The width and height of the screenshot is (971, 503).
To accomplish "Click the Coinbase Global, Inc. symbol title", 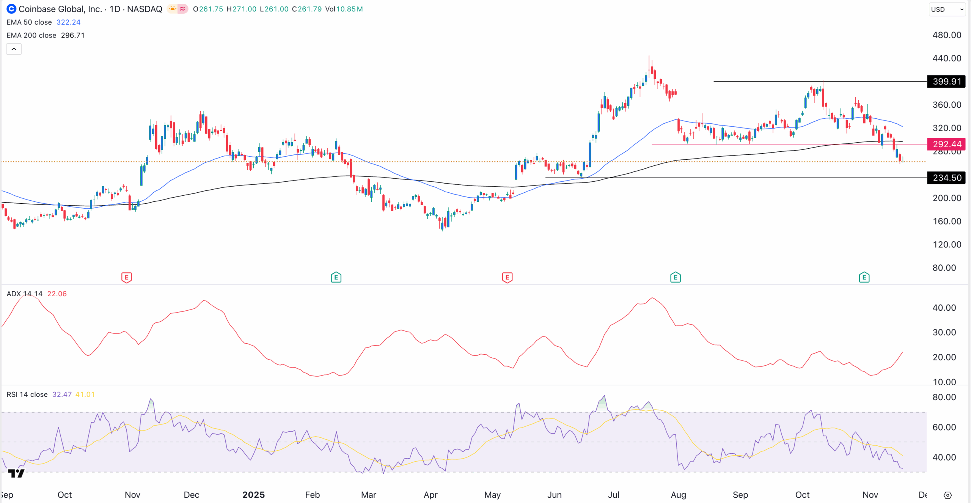I will (61, 9).
